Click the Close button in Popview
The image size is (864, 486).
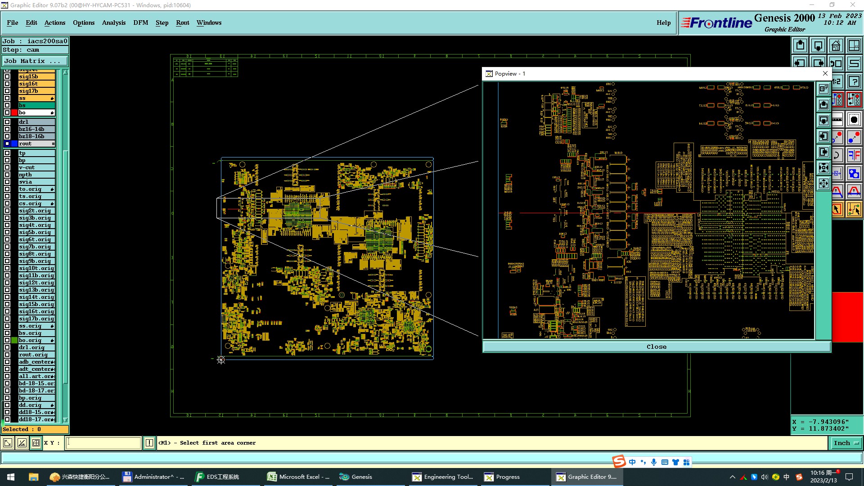pyautogui.click(x=656, y=346)
